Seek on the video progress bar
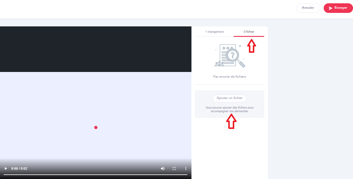This screenshot has width=353, height=179. coord(95,175)
